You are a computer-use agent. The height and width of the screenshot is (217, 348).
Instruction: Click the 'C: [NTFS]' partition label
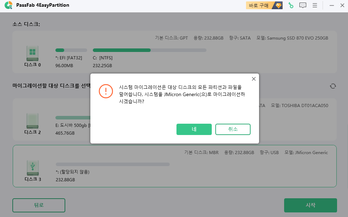[x=103, y=58]
